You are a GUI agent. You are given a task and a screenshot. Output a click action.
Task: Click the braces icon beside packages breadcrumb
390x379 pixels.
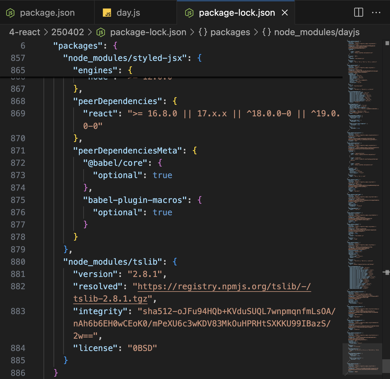[203, 32]
